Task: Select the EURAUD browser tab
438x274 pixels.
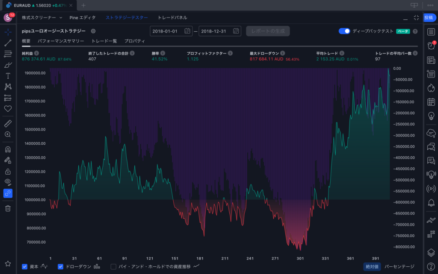Action: (39, 5)
